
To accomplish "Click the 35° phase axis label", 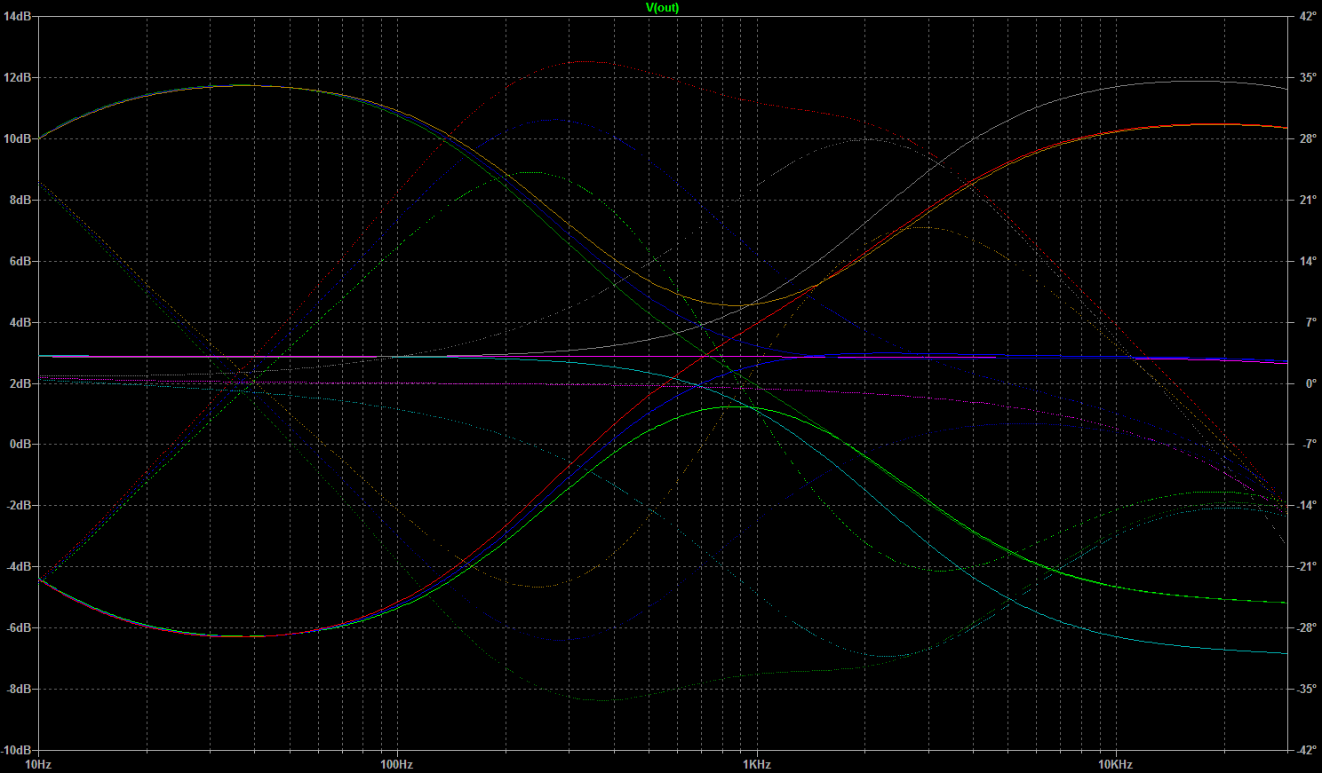I will pyautogui.click(x=1307, y=78).
